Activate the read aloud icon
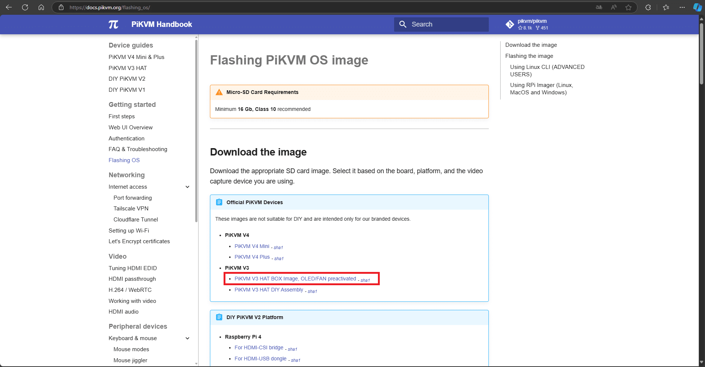This screenshot has width=705, height=367. [614, 7]
